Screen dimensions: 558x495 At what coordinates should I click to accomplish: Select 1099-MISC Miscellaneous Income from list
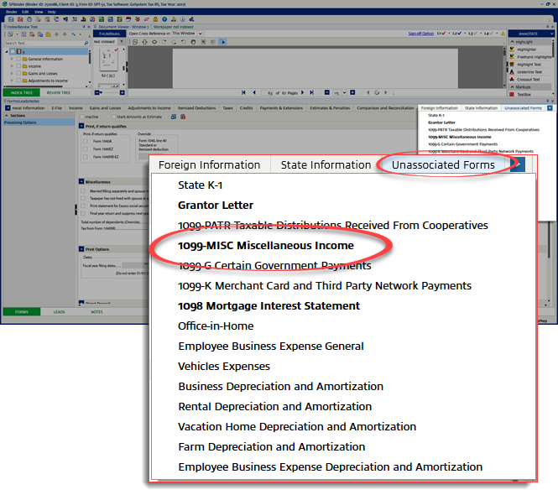(265, 246)
